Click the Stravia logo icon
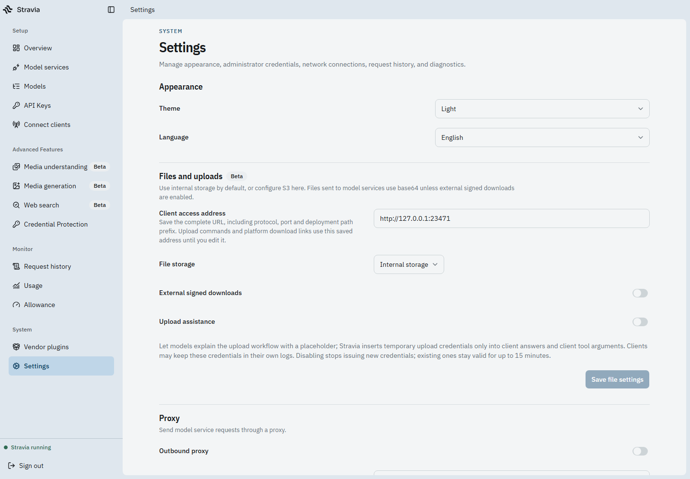Screen dimensions: 690x479 [x=8, y=10]
